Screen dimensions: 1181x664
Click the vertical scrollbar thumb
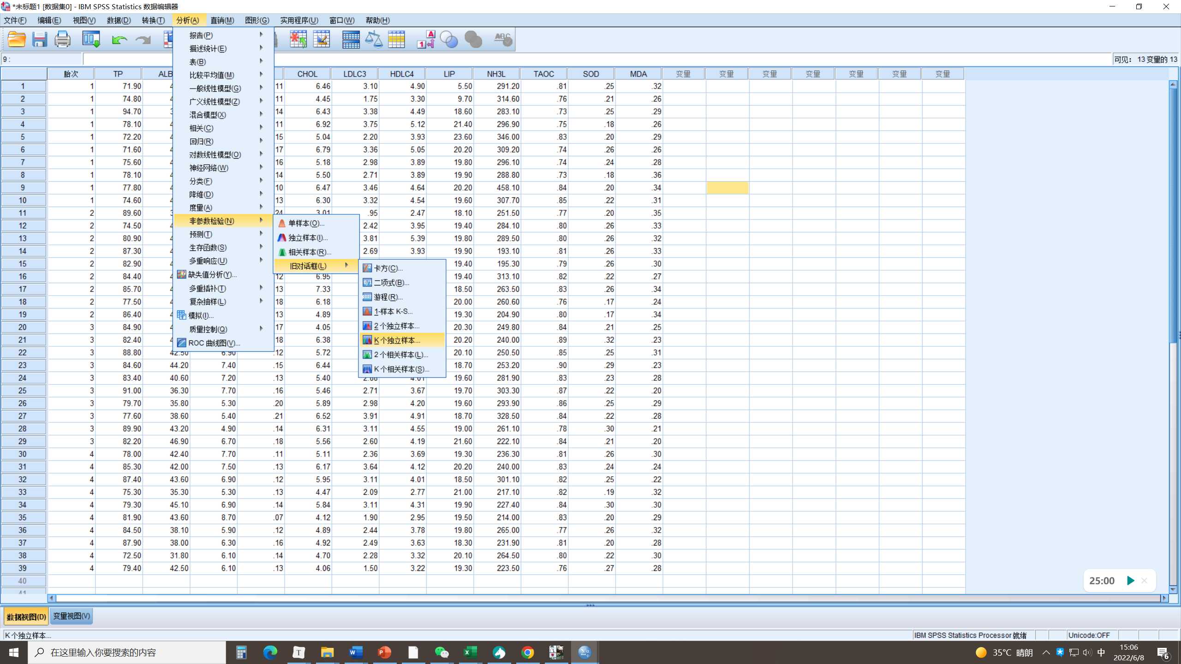pos(1173,215)
